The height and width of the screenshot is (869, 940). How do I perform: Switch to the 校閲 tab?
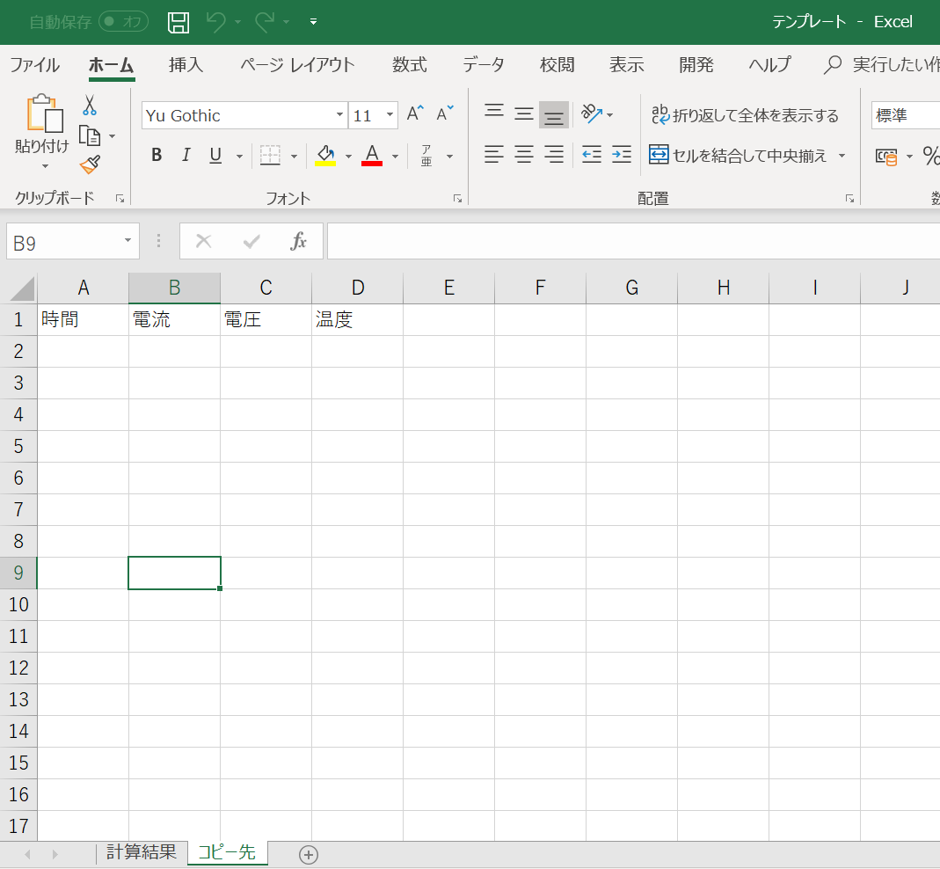557,64
